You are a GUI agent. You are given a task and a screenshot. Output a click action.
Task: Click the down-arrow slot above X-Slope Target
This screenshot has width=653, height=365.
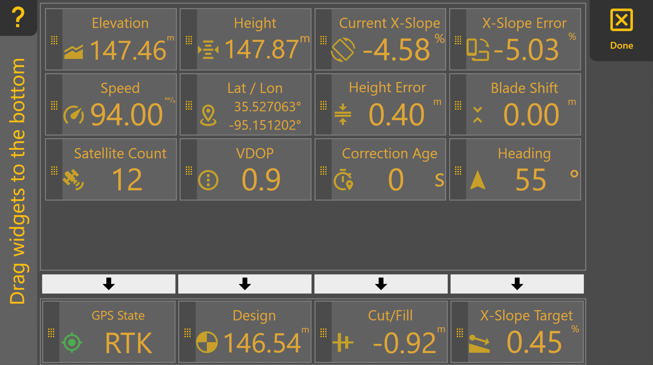click(x=517, y=284)
